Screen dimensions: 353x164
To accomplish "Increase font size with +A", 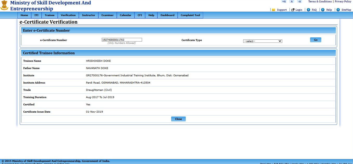I will point(284,2).
